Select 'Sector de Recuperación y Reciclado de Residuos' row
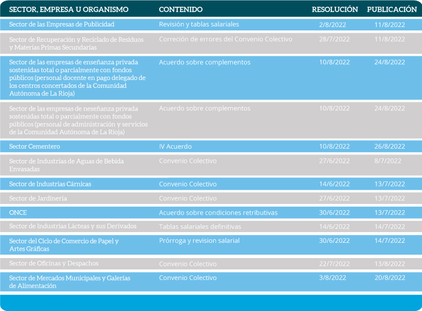This screenshot has width=422, height=311. tap(211, 43)
